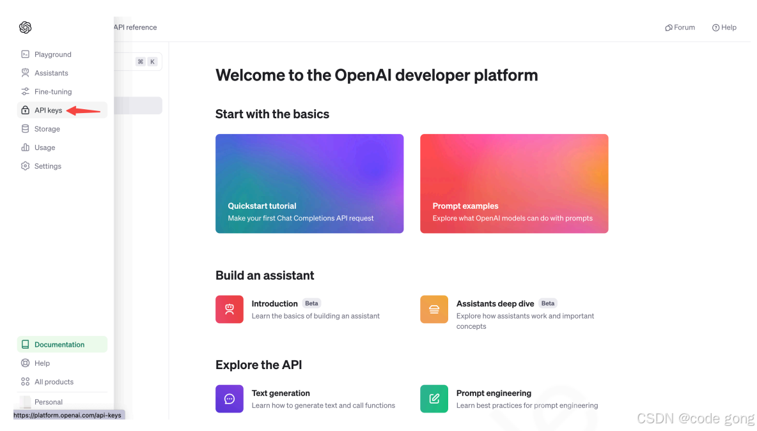
Task: Open the Help link in header
Action: [x=724, y=27]
